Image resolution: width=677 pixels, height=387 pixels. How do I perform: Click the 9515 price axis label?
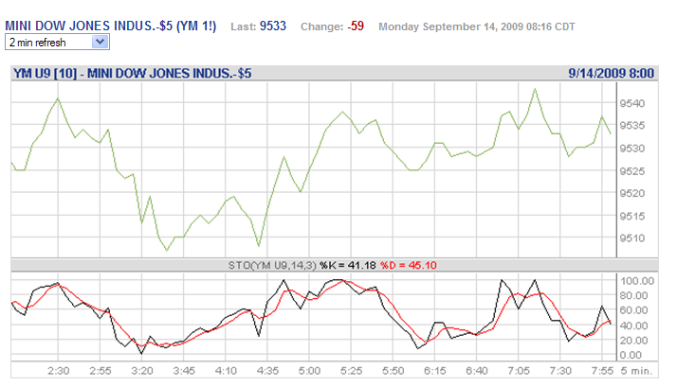pyautogui.click(x=632, y=216)
